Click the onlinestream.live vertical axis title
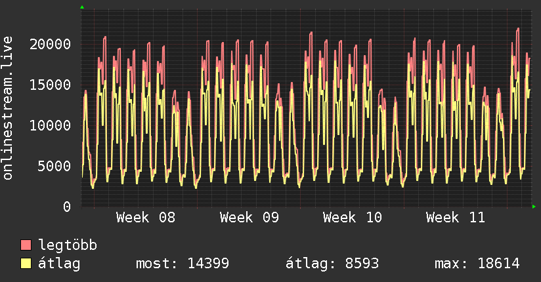 [7, 108]
